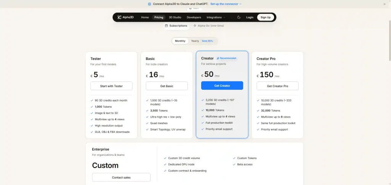Screen dimensions: 391x185
Task: Click Contact sales button
Action: tap(121, 177)
